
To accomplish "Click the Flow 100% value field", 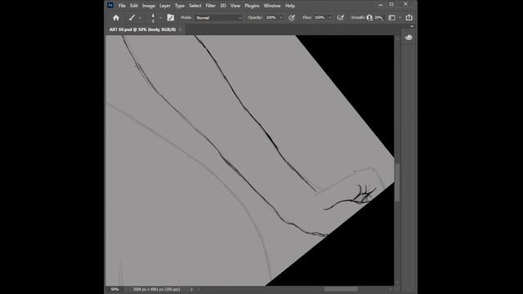I will point(320,18).
